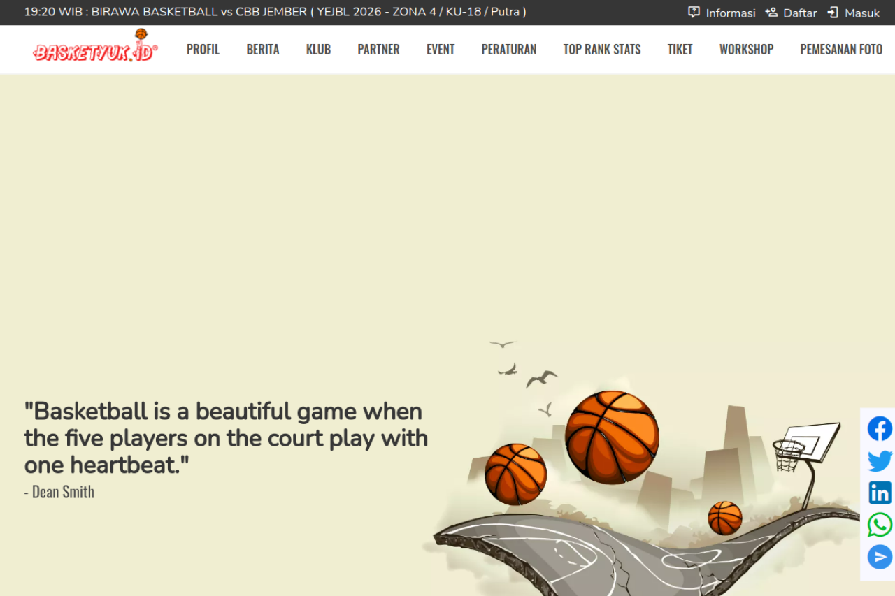Share page via WhatsApp icon
The image size is (895, 596).
(880, 525)
